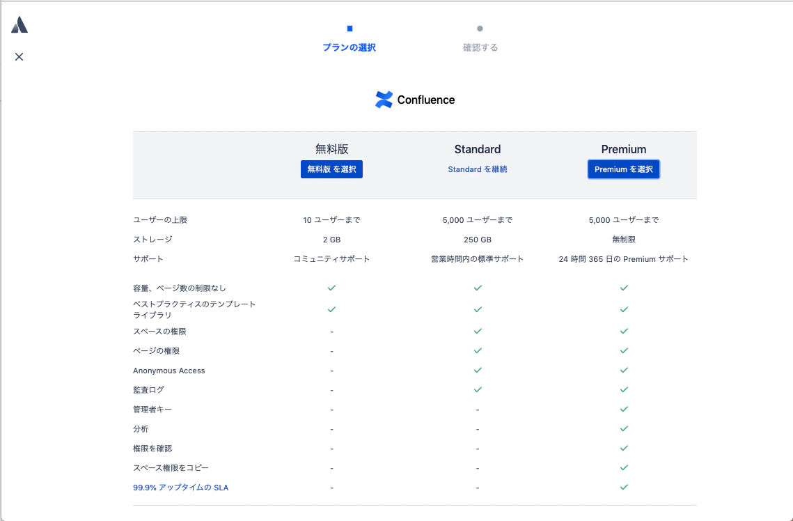Click Premium checkmark for 容量、ページ数の制限なし

[x=624, y=288]
